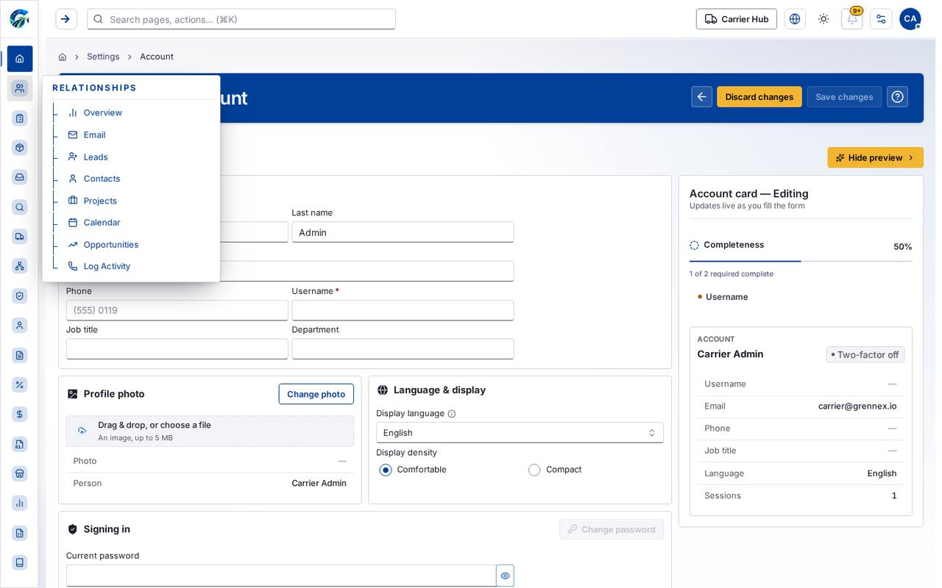Open Calendar from the Relationships menu
Image resolution: width=942 pixels, height=588 pixels.
[102, 223]
